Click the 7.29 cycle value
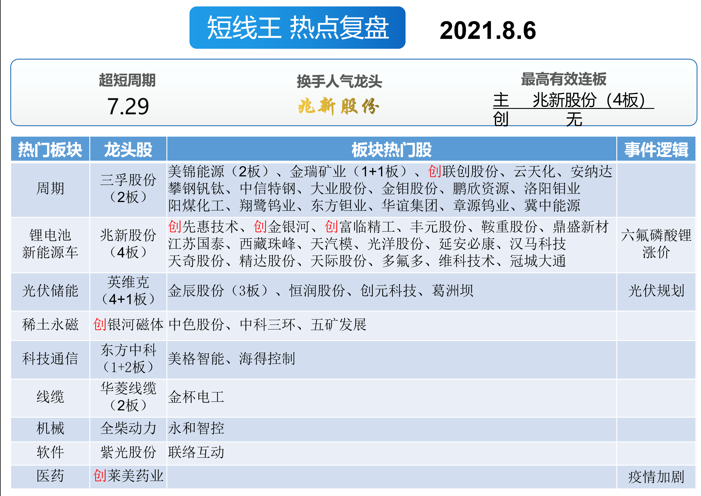The height and width of the screenshot is (496, 701). pos(128,107)
